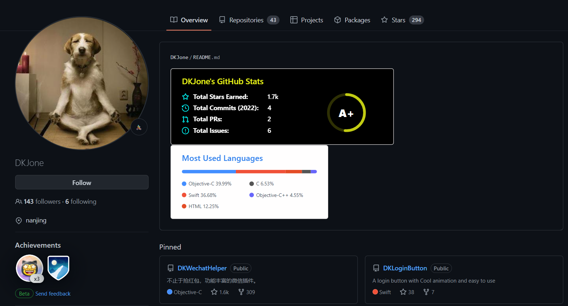Open the 6 following list
The height and width of the screenshot is (306, 568).
(81, 202)
